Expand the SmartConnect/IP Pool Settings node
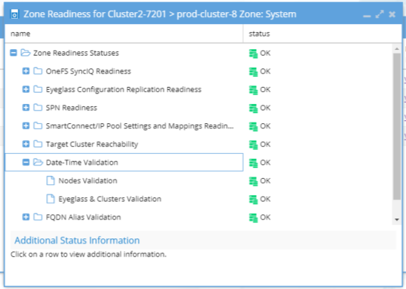 tap(26, 126)
